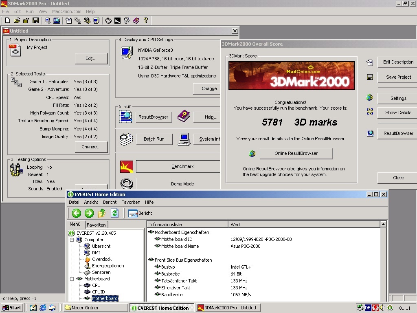
Task: Select CPUID in the EVEREST tree
Action: (99, 292)
